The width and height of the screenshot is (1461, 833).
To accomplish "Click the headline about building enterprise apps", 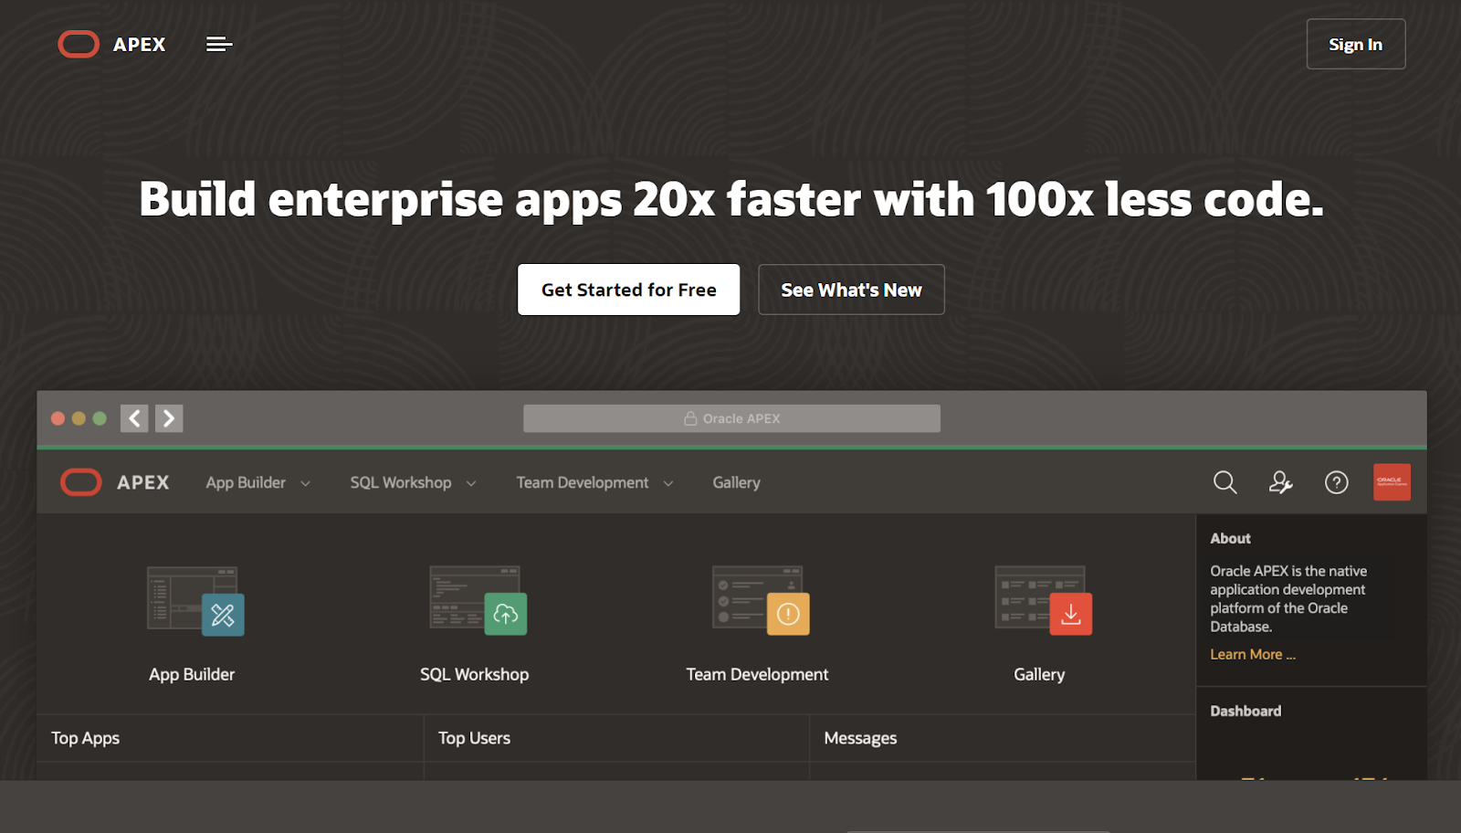I will 731,199.
